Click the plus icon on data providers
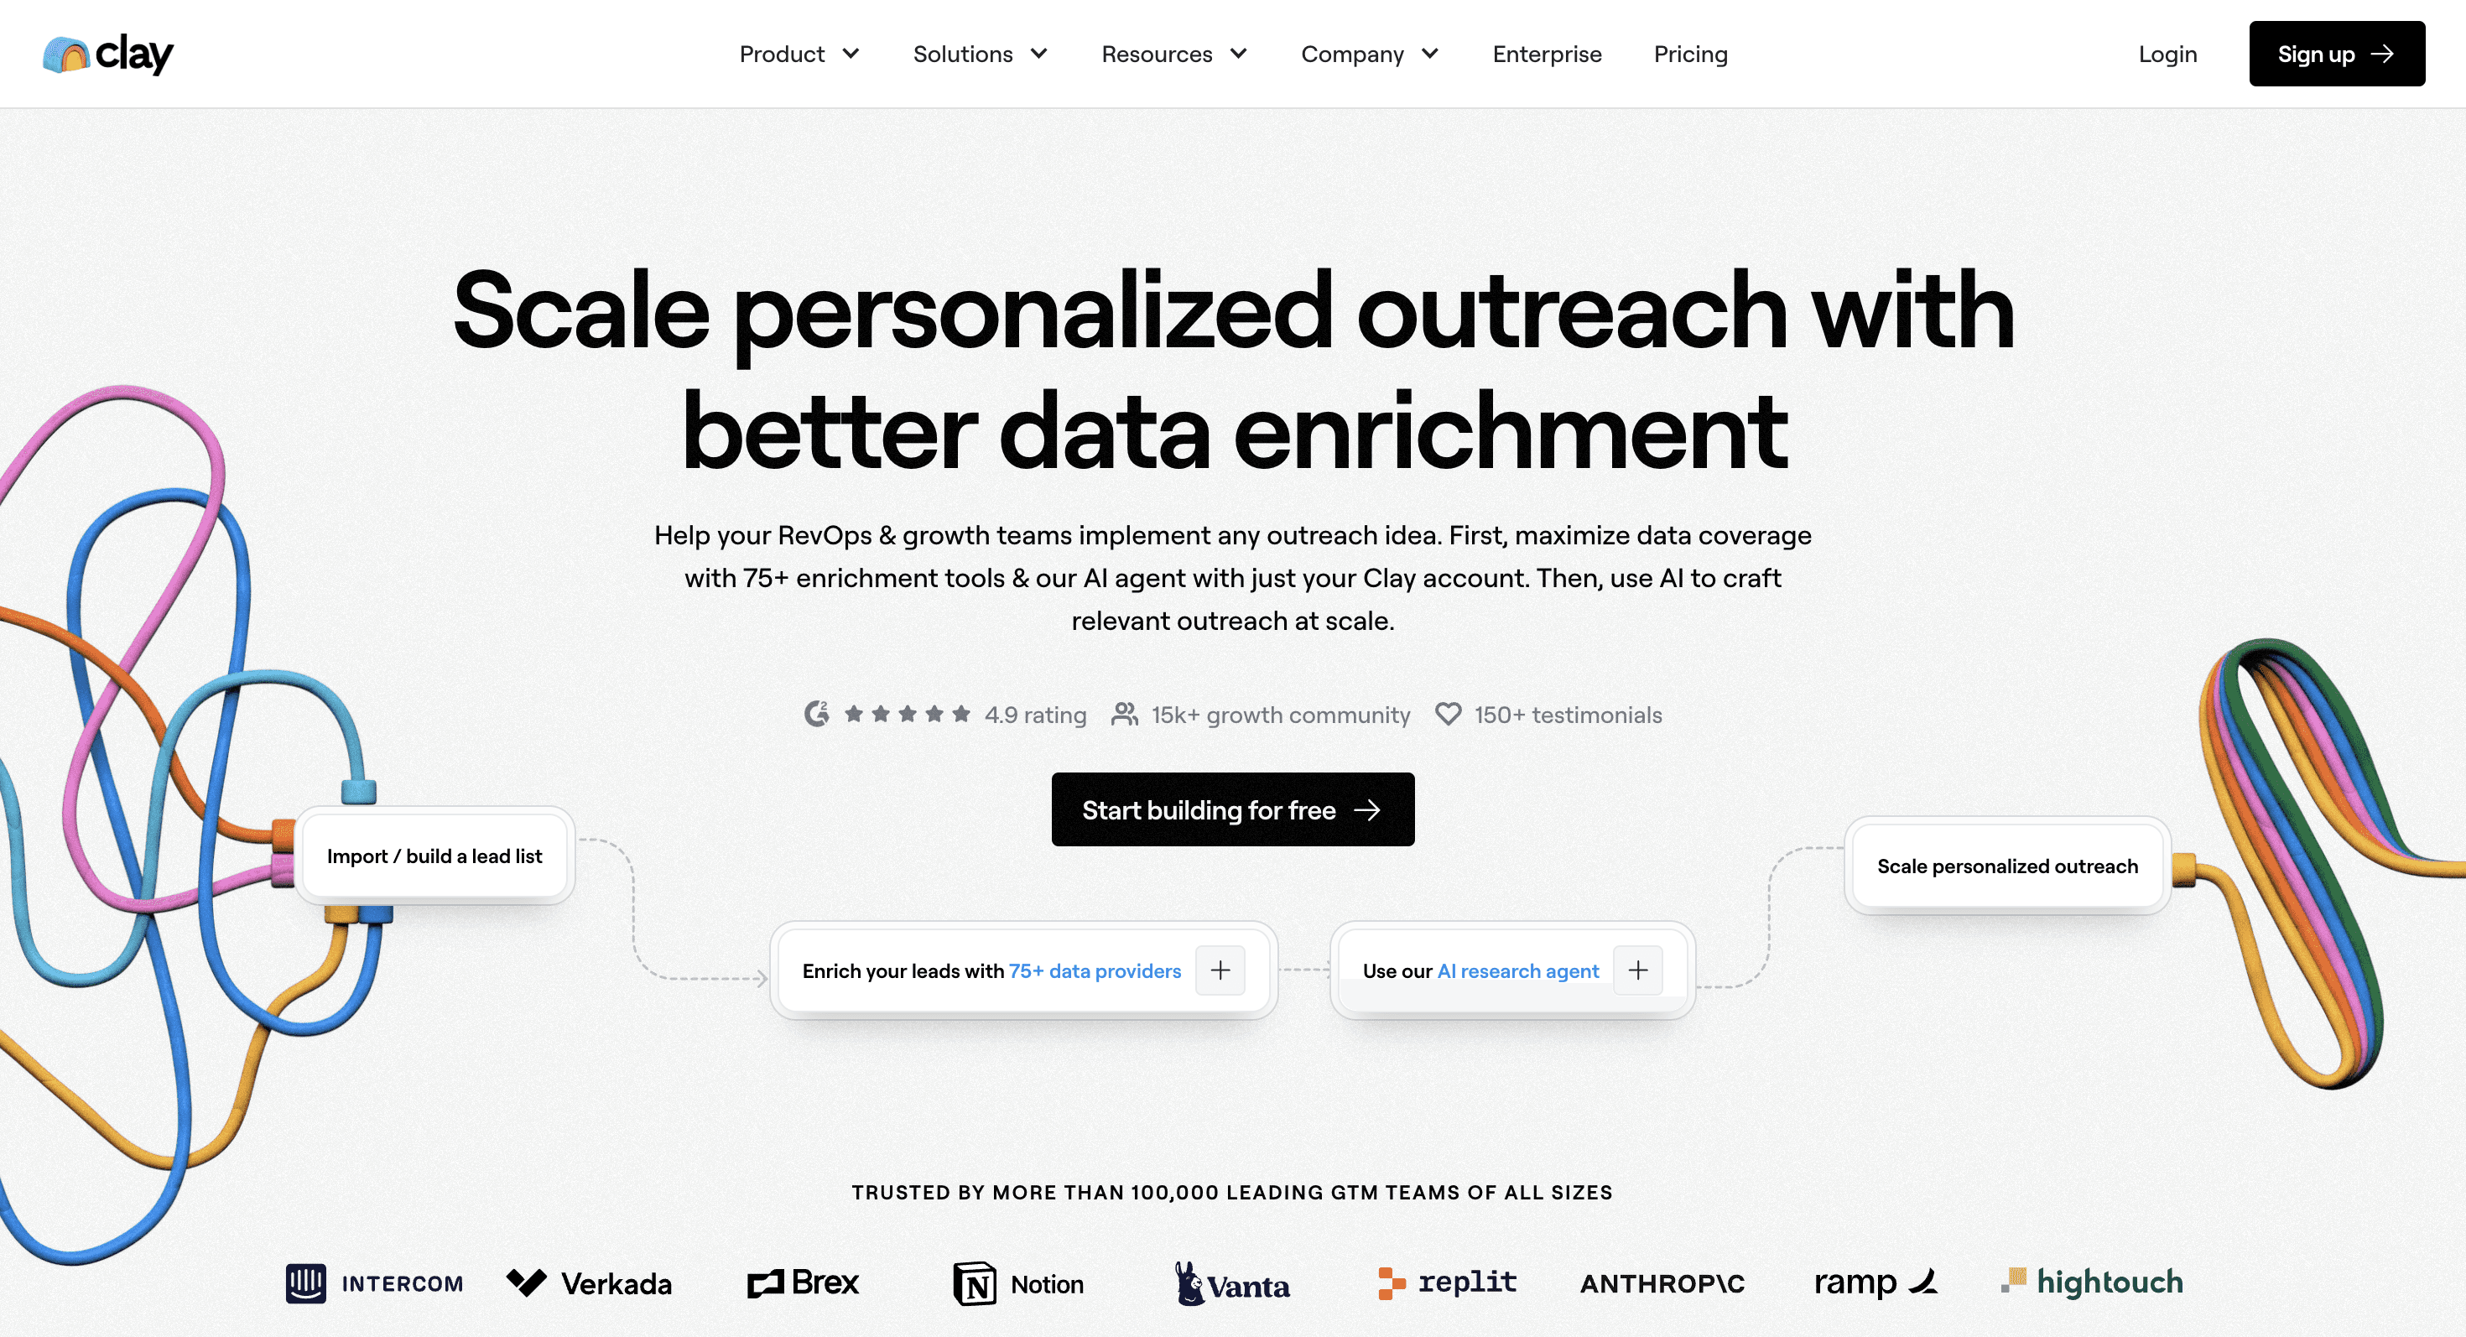This screenshot has width=2466, height=1337. tap(1221, 970)
